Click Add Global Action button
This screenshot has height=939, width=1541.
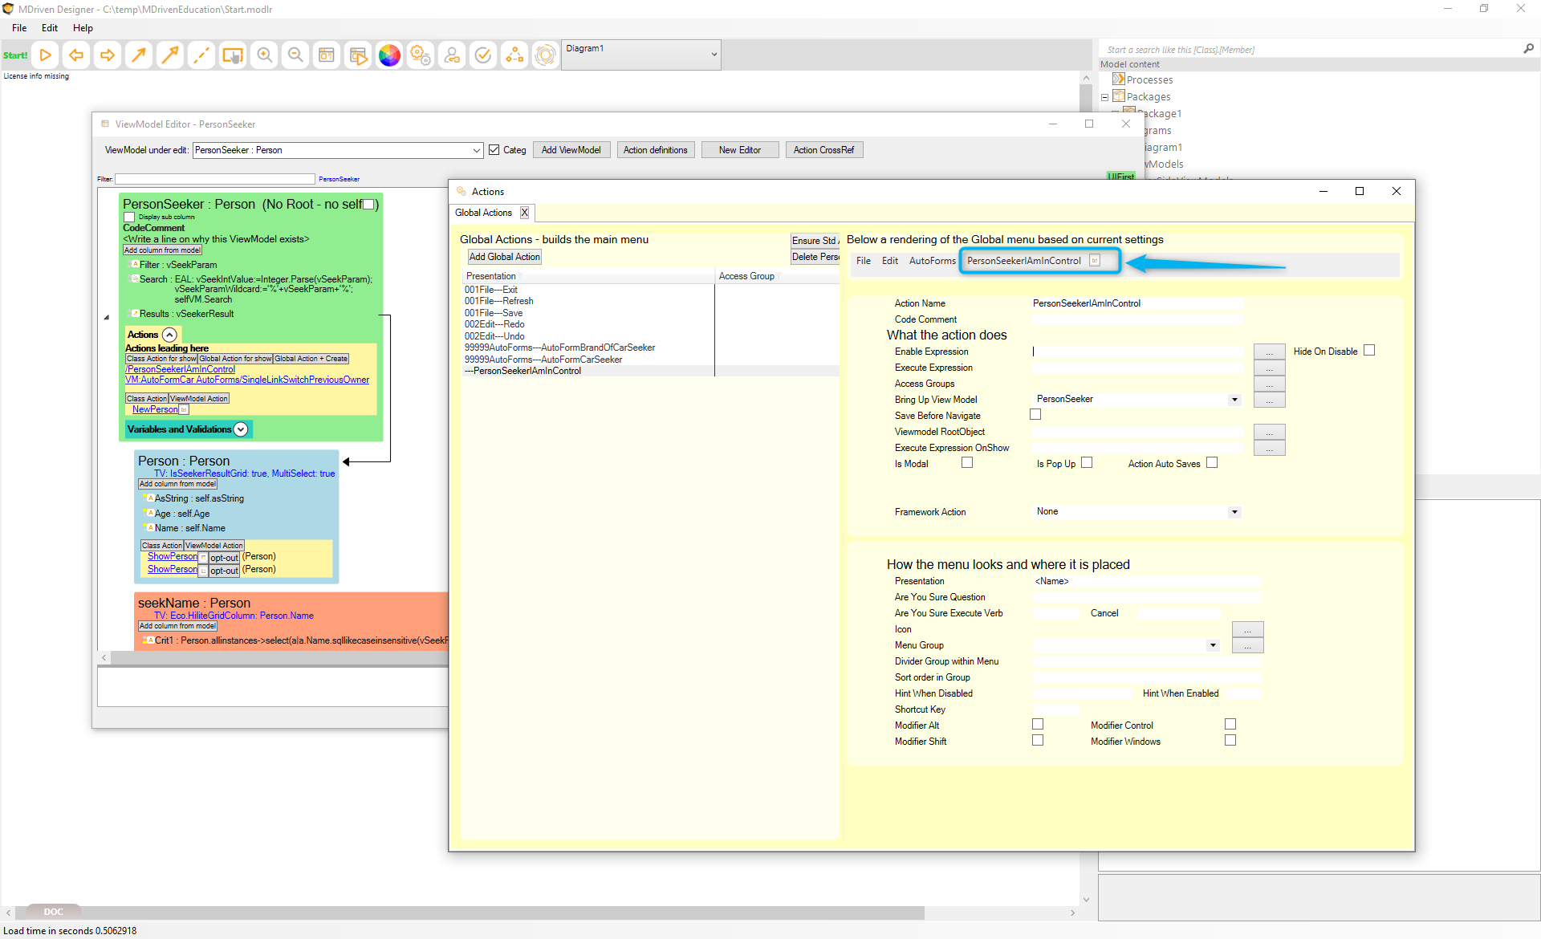tap(504, 257)
